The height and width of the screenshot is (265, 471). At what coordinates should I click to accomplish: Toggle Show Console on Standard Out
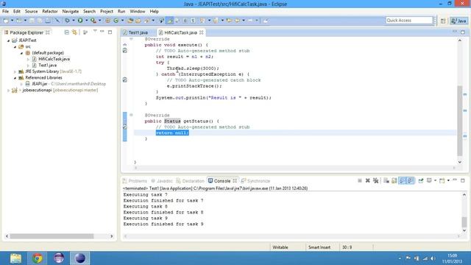[403, 180]
